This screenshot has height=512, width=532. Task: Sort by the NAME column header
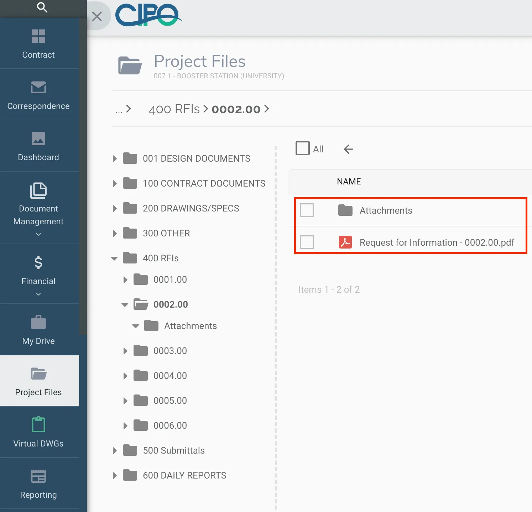[x=349, y=182]
